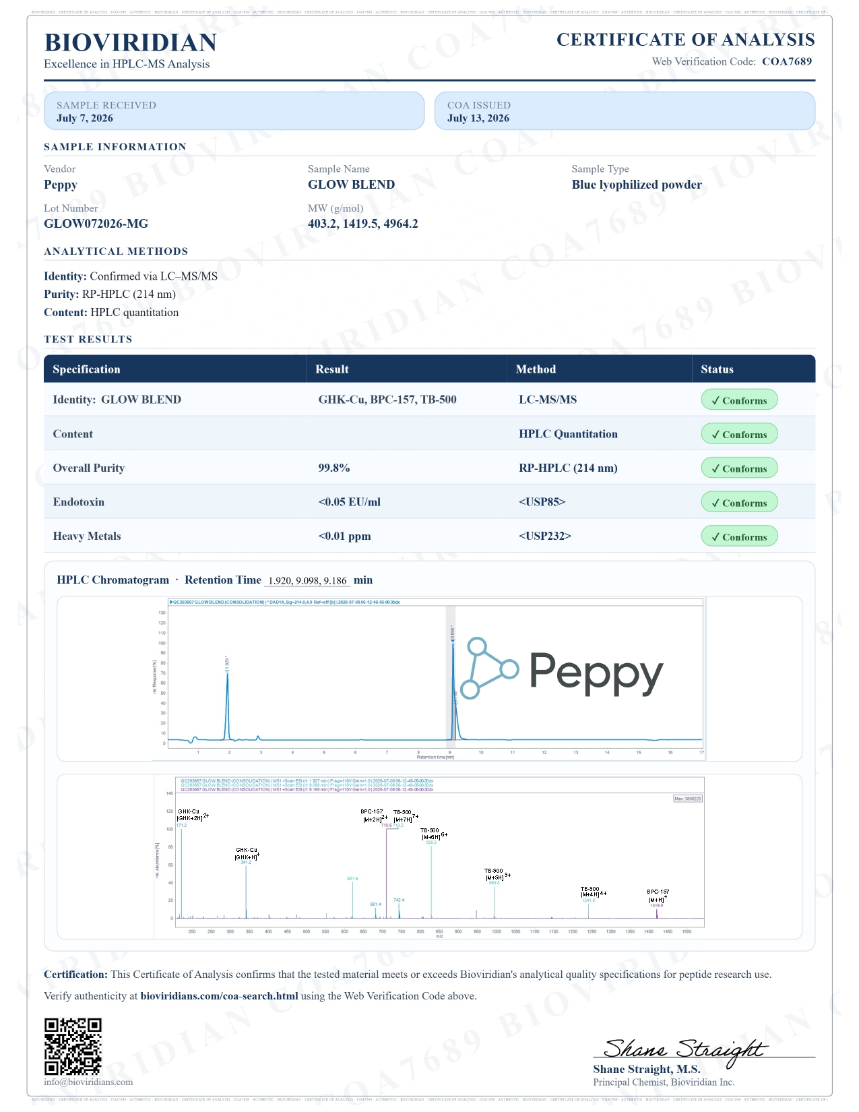Select the Conforms badge for Heavy Metals
The height and width of the screenshot is (1112, 859).
[x=739, y=536]
